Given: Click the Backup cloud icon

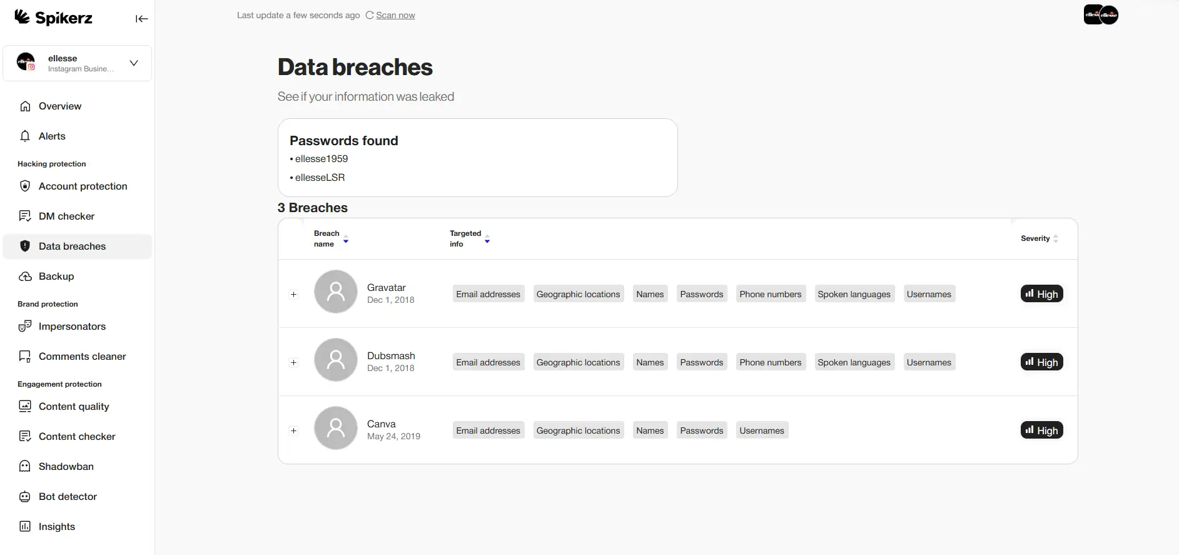Looking at the screenshot, I should [x=25, y=277].
